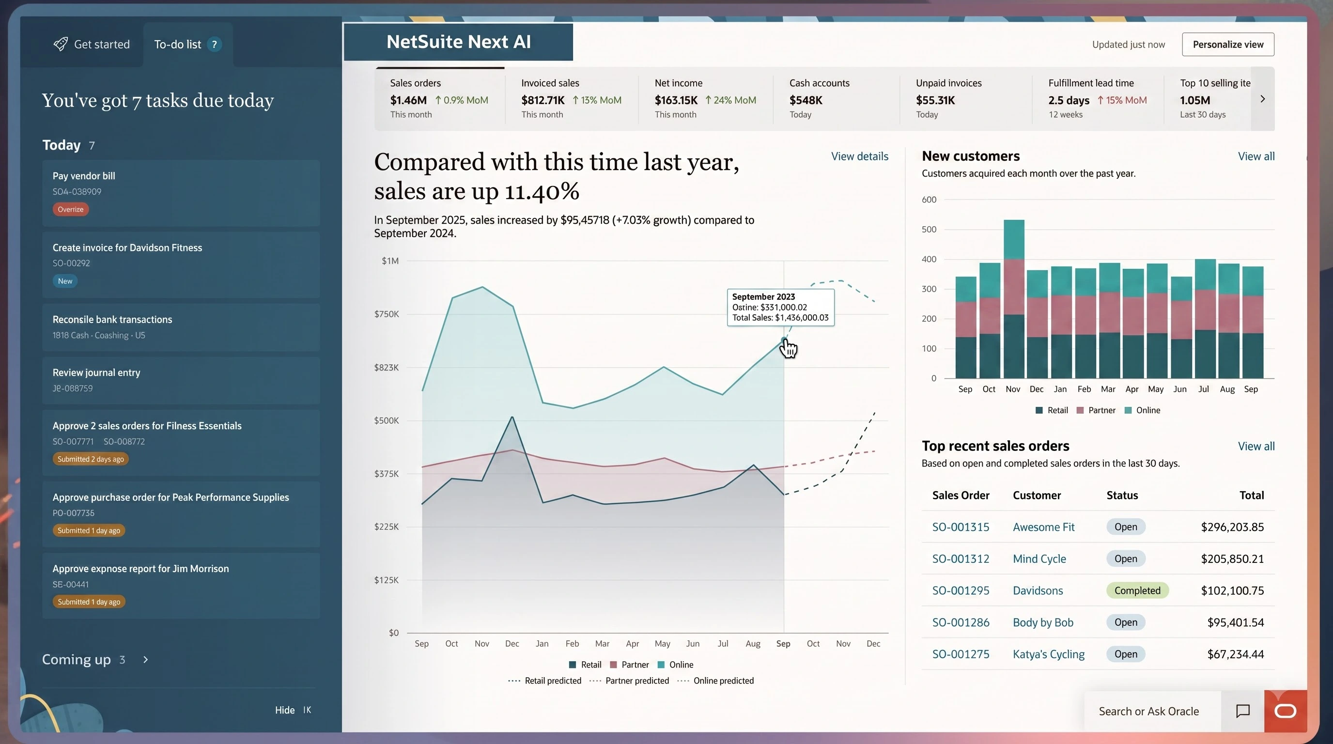Click the Sep data point on sales chart

783,340
